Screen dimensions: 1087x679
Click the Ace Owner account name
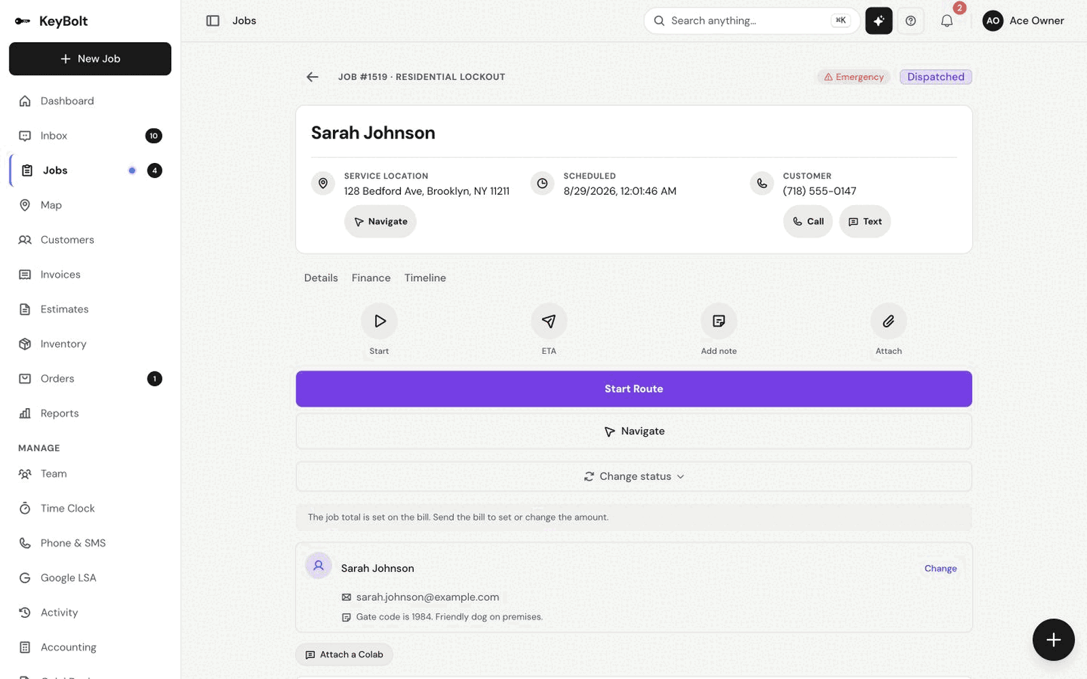[x=1037, y=21]
